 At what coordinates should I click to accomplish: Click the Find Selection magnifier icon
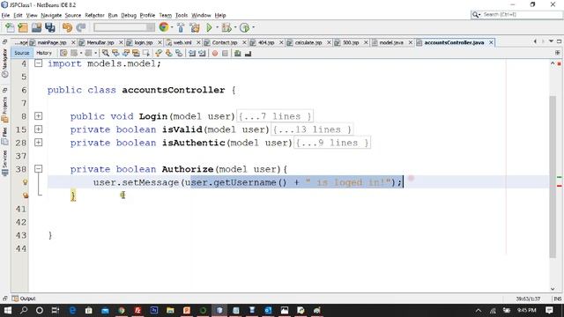(x=105, y=53)
